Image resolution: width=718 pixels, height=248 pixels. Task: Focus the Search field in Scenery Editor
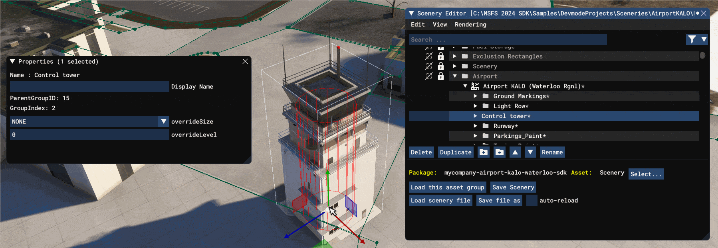(508, 39)
